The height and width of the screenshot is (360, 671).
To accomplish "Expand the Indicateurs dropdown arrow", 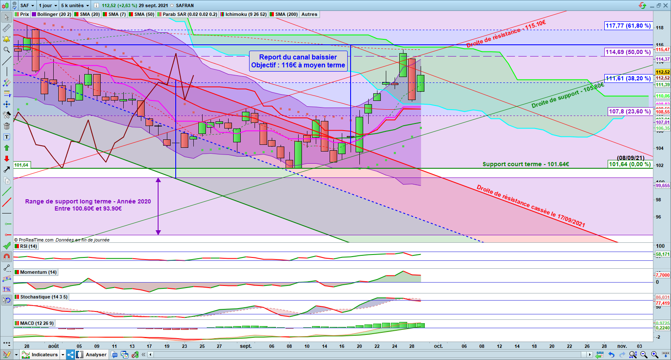I will coord(63,355).
